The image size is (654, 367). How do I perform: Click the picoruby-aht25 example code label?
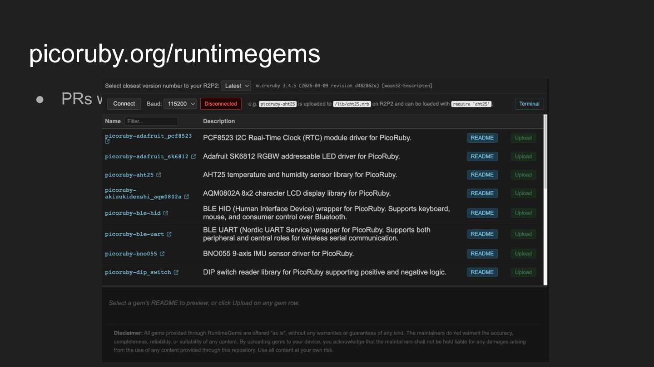pyautogui.click(x=277, y=104)
